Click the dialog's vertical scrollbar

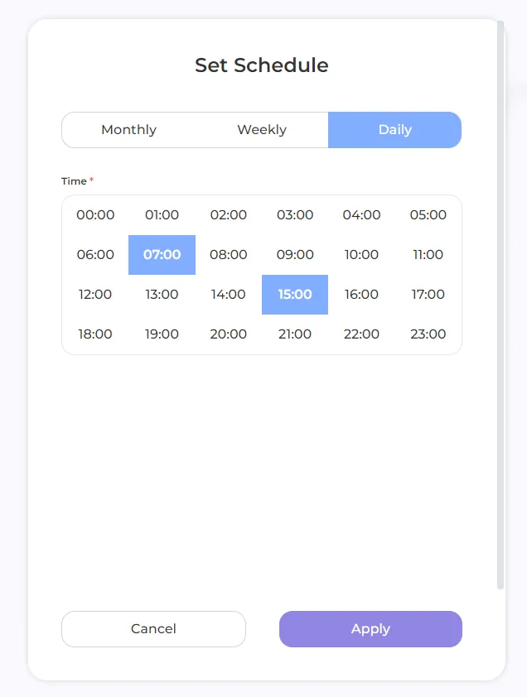click(500, 306)
